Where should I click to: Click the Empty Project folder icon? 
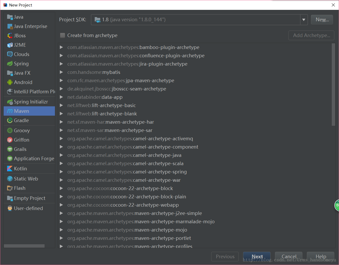[x=10, y=198]
